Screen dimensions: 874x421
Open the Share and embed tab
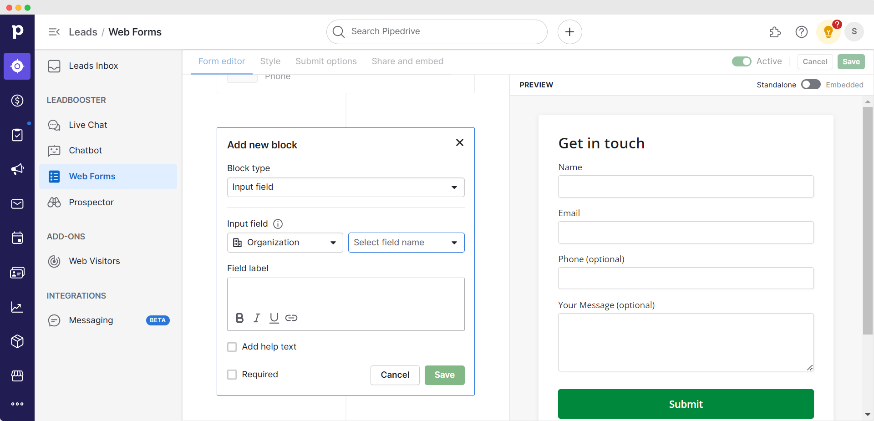(x=407, y=61)
